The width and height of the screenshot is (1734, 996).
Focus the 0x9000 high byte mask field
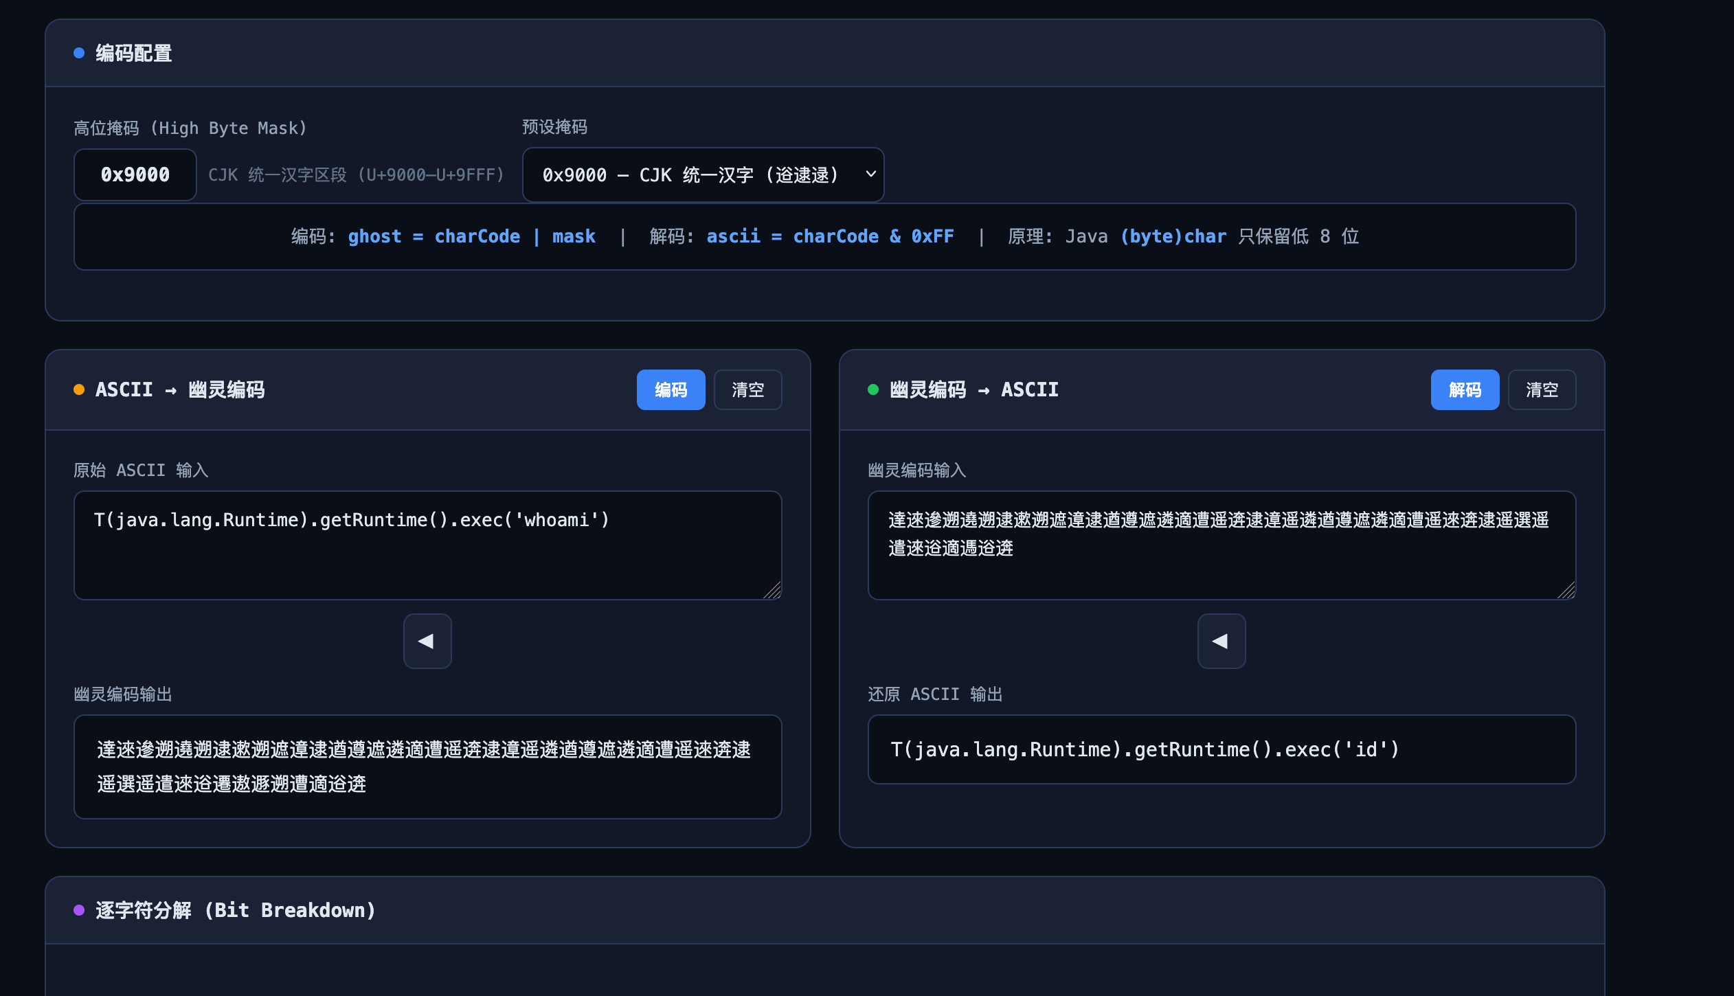click(135, 174)
